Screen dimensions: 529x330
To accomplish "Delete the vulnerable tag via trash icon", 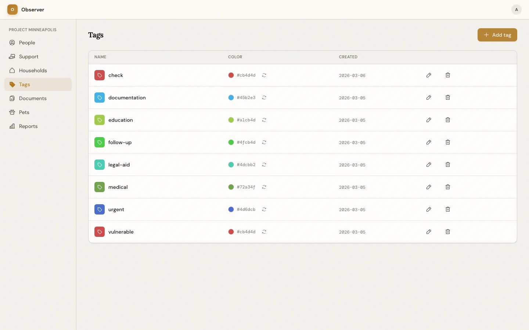I will point(447,232).
